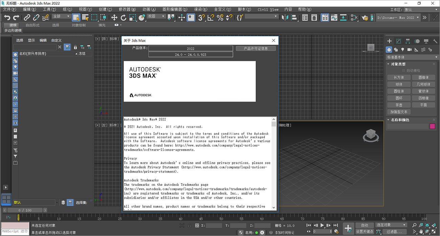
Task: Open the 标准基本体 dropdown list
Action: point(412,57)
